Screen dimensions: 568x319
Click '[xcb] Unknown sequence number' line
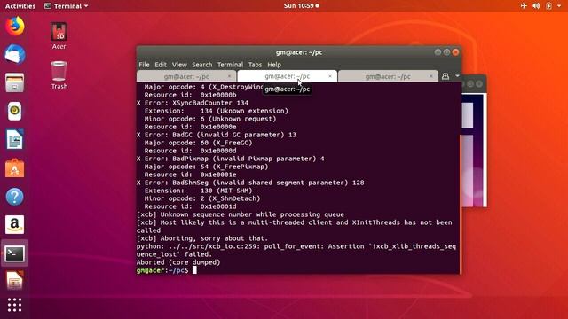pos(241,214)
